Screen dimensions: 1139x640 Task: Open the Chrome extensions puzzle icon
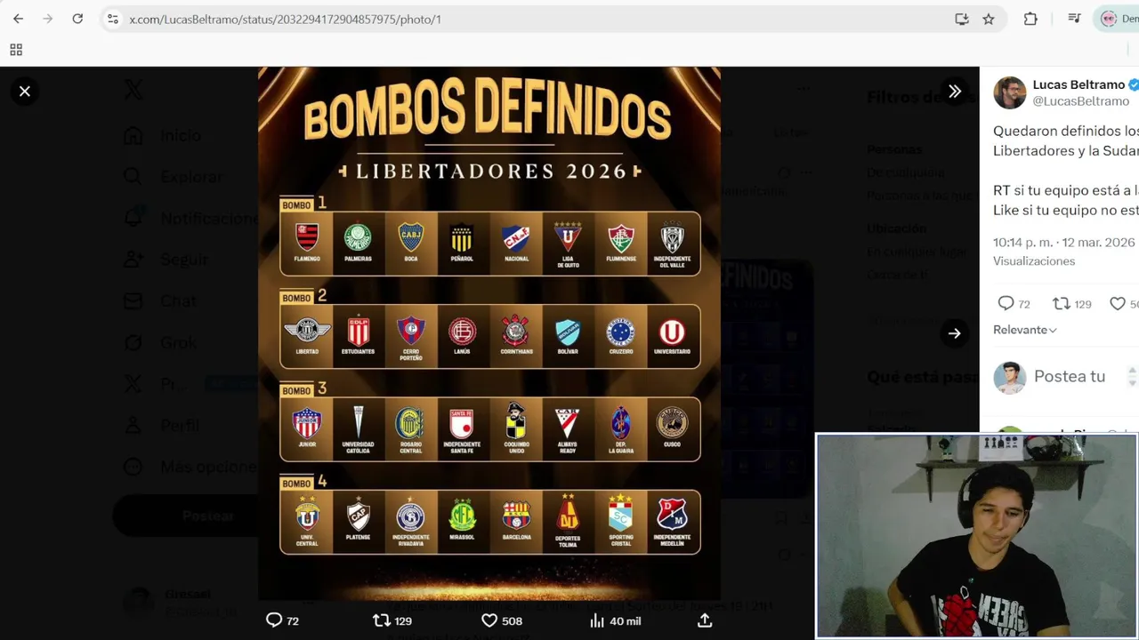tap(1030, 19)
